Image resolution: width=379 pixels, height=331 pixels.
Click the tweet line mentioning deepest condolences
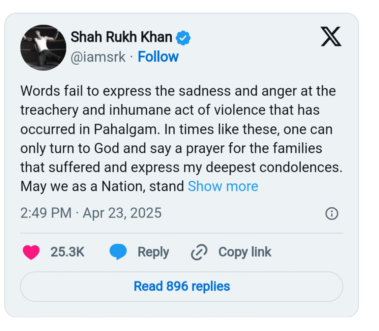tap(181, 167)
